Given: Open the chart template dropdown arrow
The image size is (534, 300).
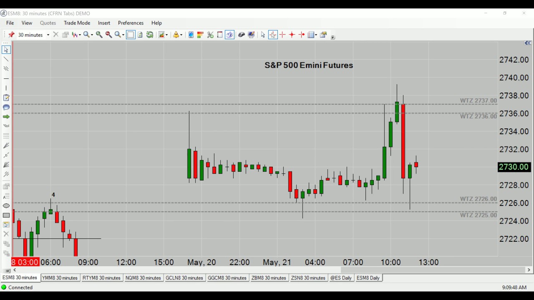Looking at the screenshot, I should (166, 35).
